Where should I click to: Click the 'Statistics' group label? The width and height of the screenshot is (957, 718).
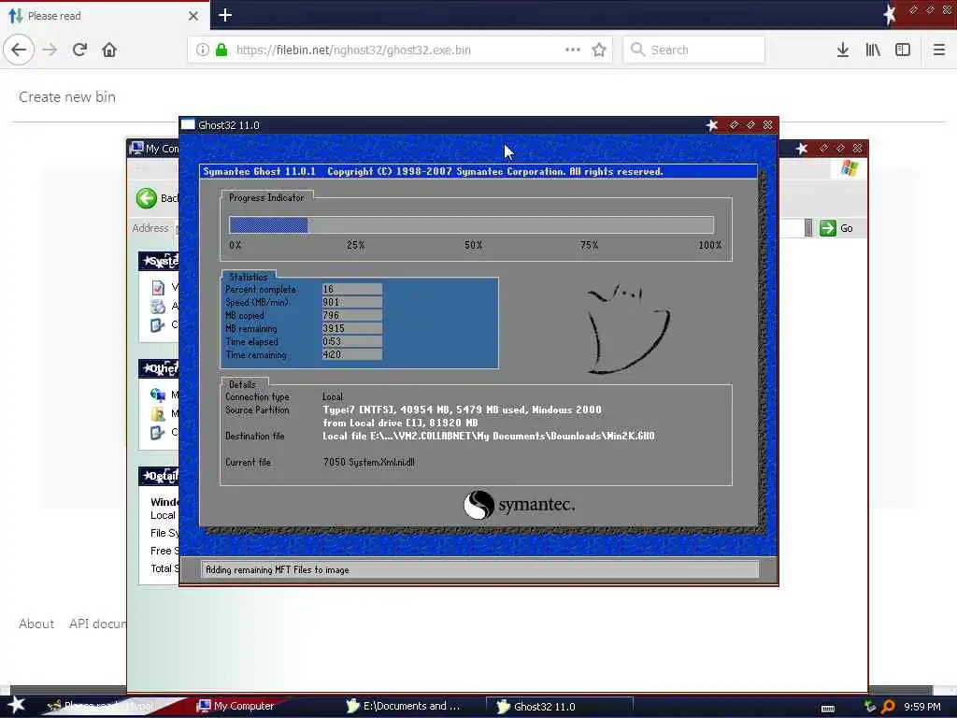249,277
